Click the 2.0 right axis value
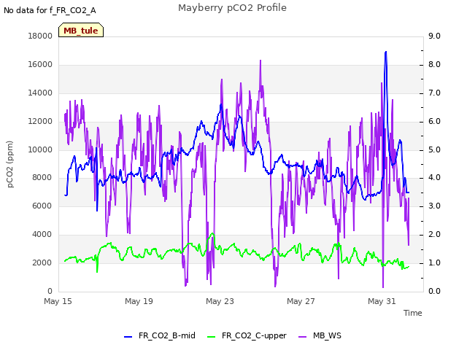Viewport: 467px width, 350px height. (434, 234)
